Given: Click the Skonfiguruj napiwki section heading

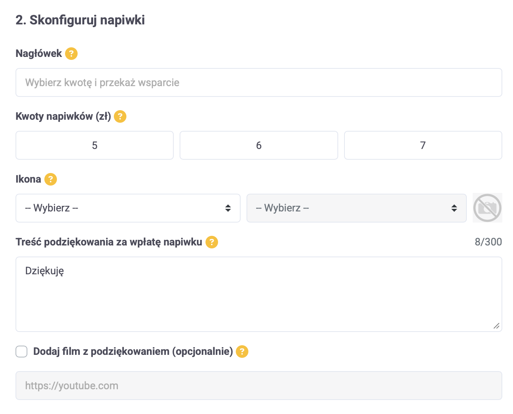Looking at the screenshot, I should pos(80,20).
